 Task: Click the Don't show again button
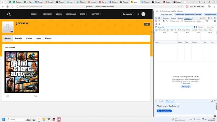point(166,14)
